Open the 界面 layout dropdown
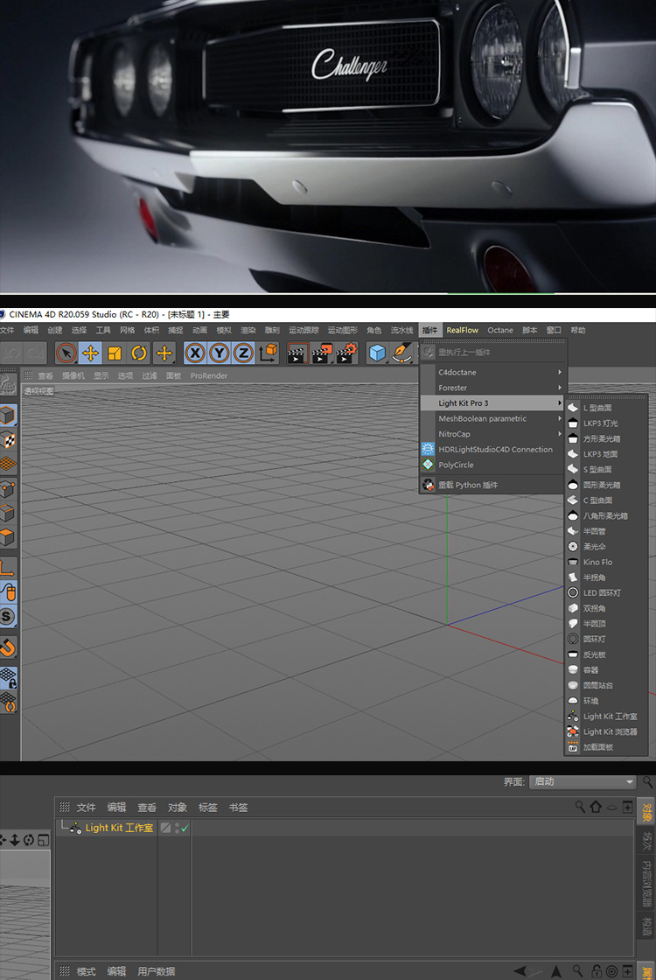The image size is (656, 980). pos(582,781)
